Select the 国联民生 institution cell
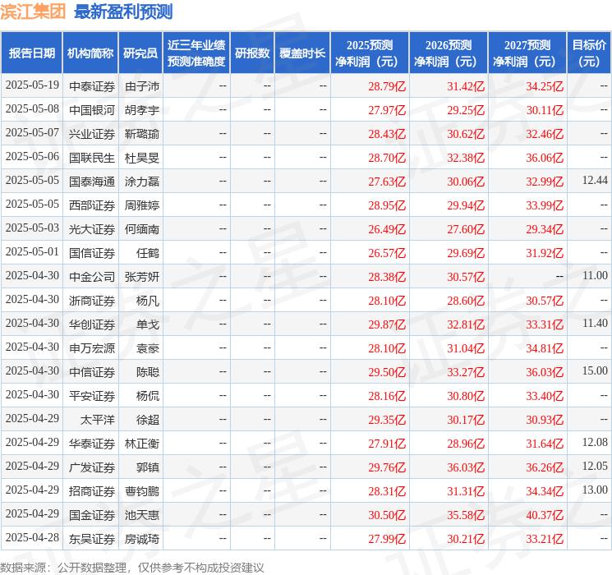 [92, 158]
